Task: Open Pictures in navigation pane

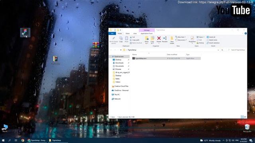Action: click(x=118, y=69)
